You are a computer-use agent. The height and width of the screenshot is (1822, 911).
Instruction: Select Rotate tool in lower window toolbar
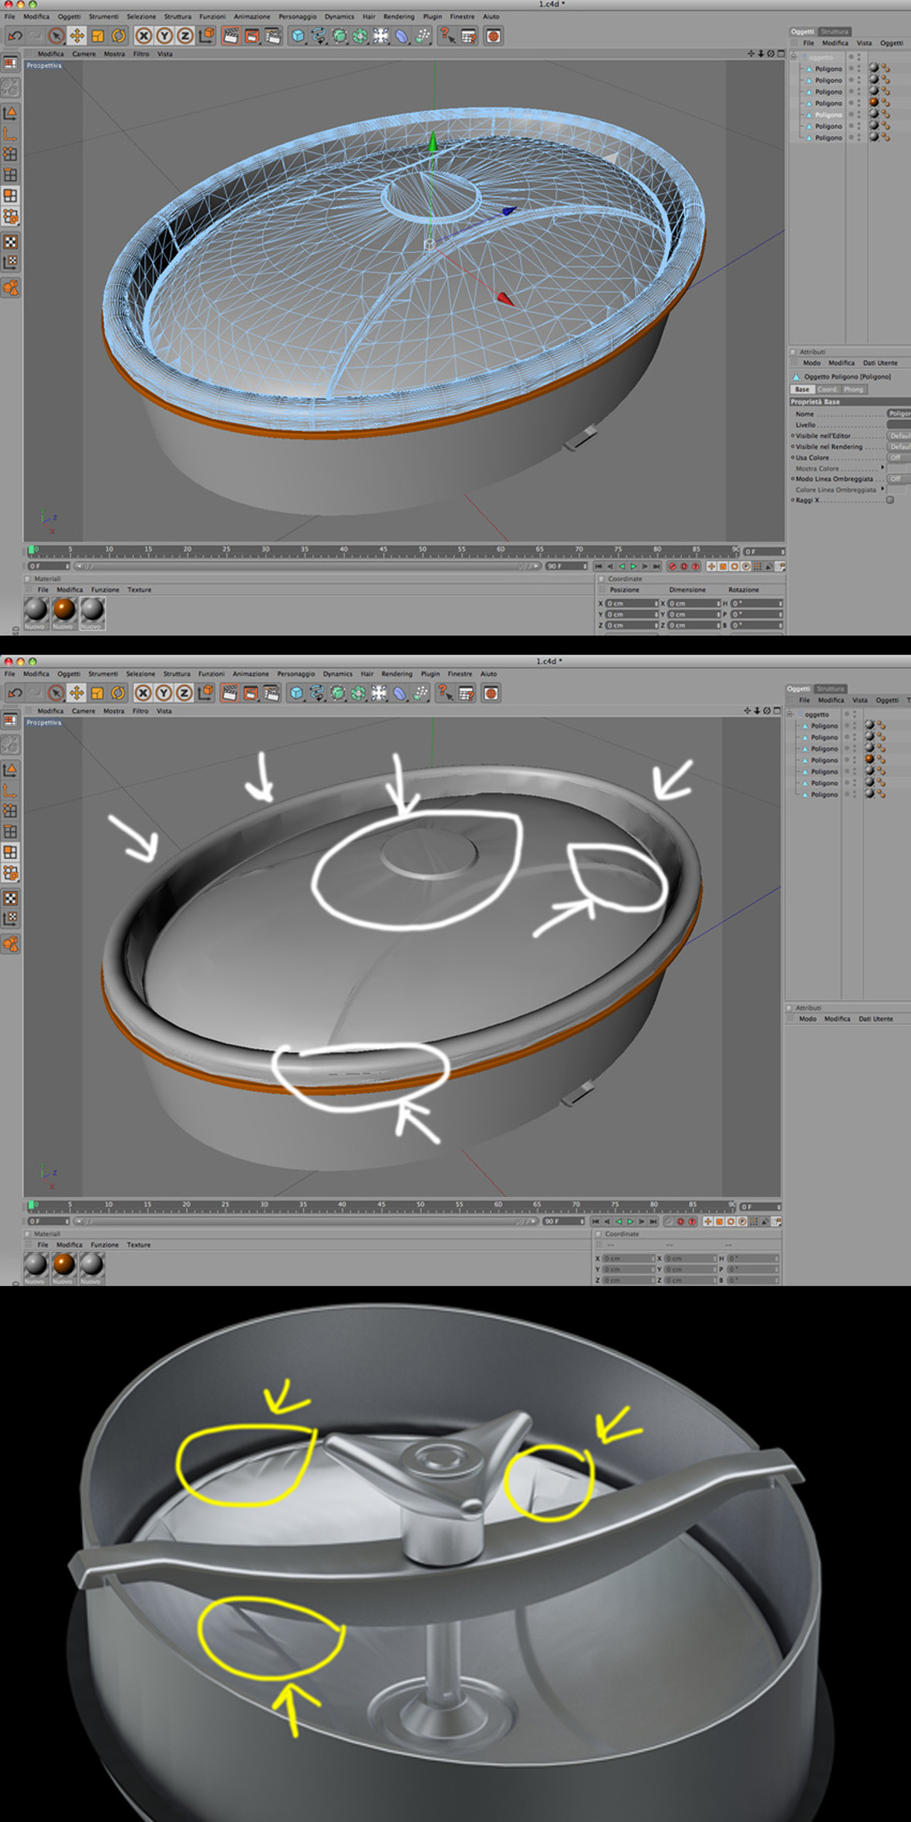[117, 692]
